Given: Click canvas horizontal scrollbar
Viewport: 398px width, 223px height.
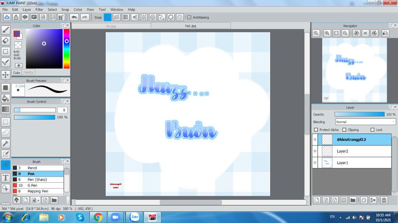Looking at the screenshot, I should [x=190, y=202].
